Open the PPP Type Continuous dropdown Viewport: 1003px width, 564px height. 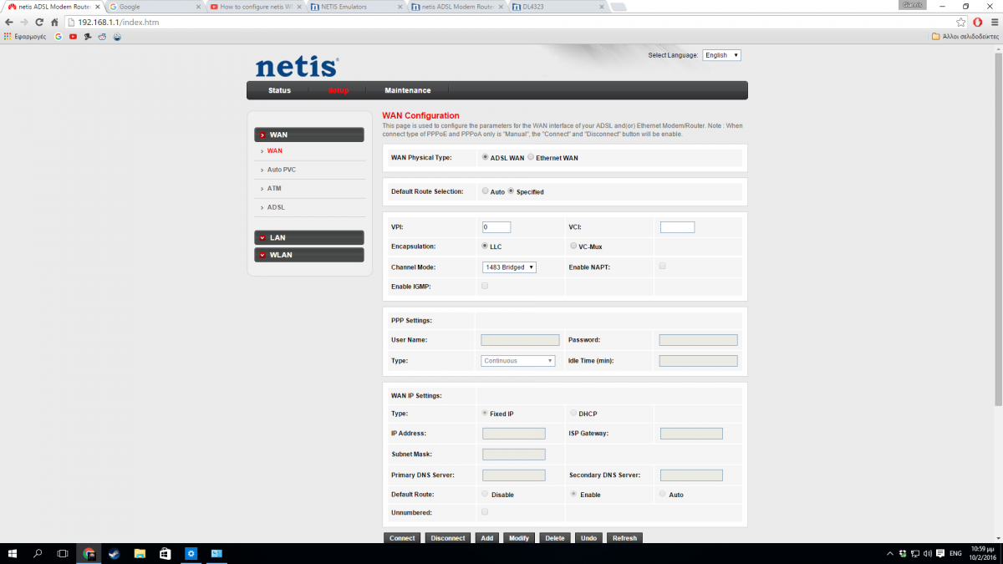[x=518, y=361]
